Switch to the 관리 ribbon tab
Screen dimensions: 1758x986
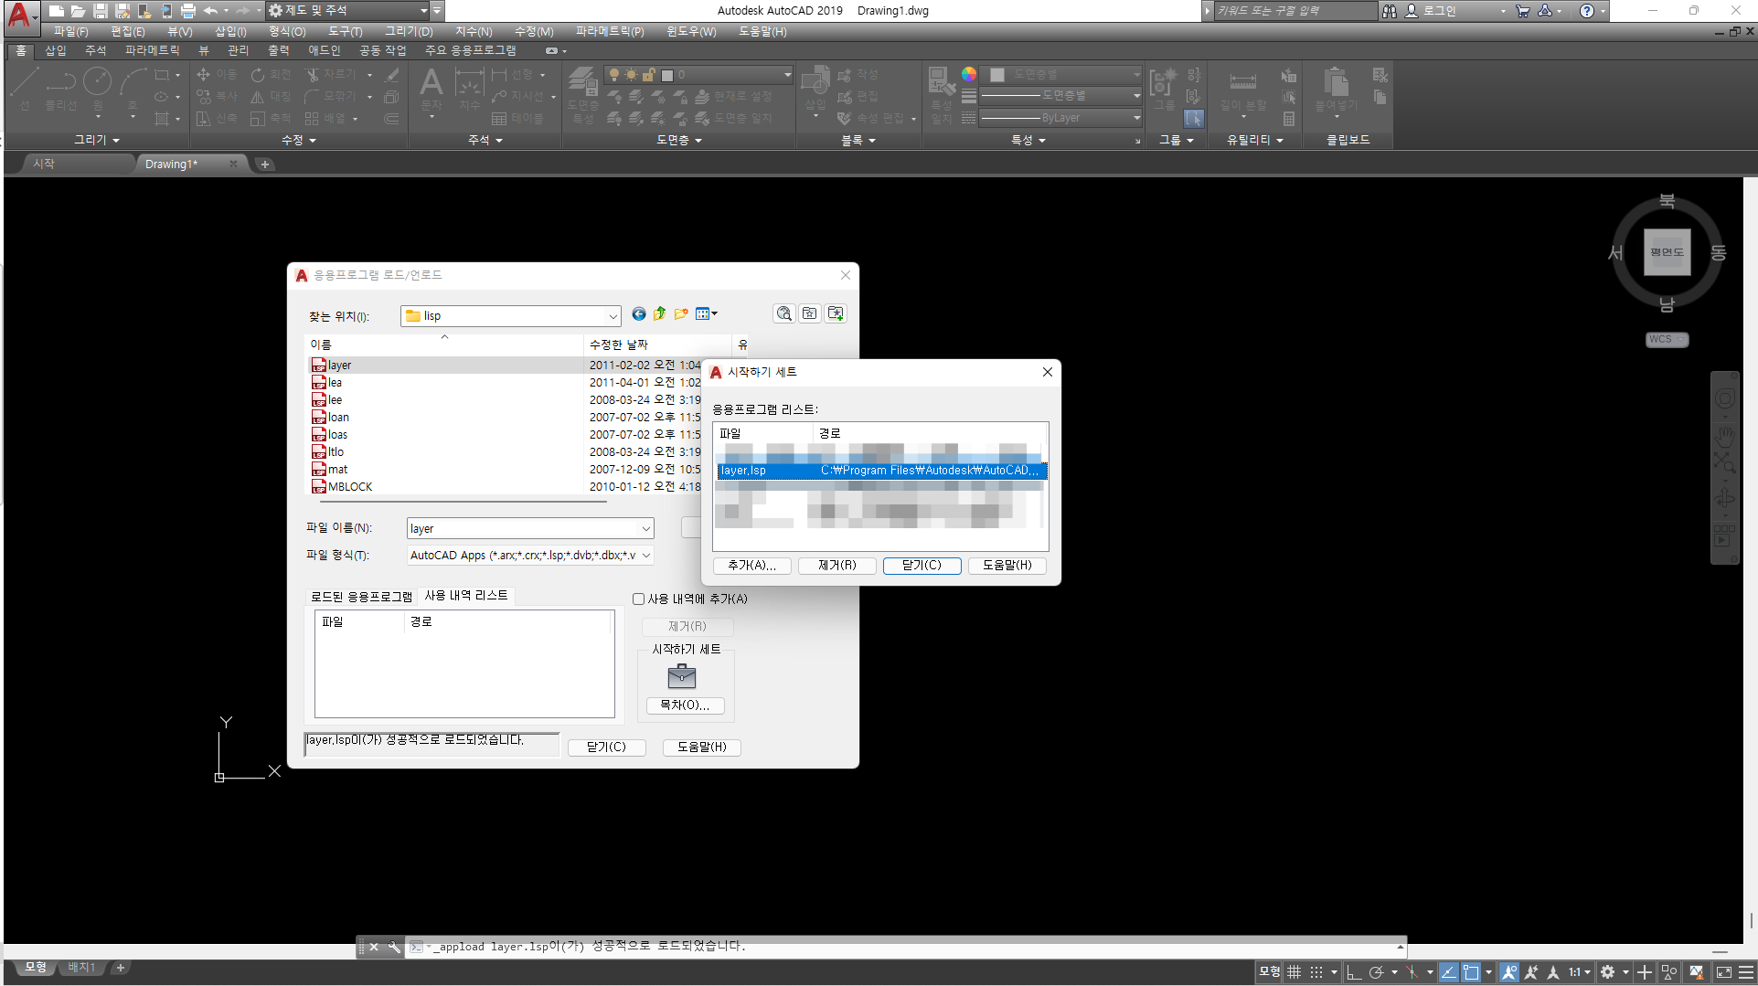coord(238,50)
